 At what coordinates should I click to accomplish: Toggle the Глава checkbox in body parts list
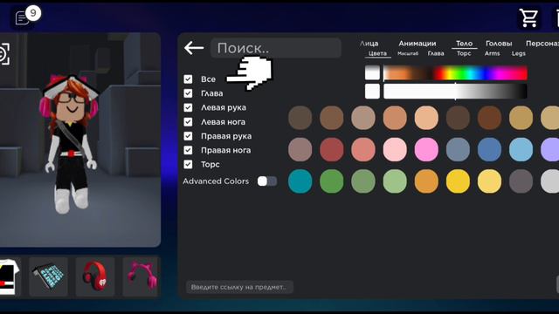click(x=188, y=93)
